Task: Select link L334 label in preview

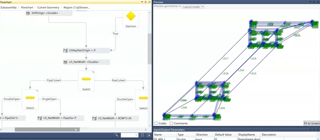Action: pyautogui.click(x=241, y=70)
